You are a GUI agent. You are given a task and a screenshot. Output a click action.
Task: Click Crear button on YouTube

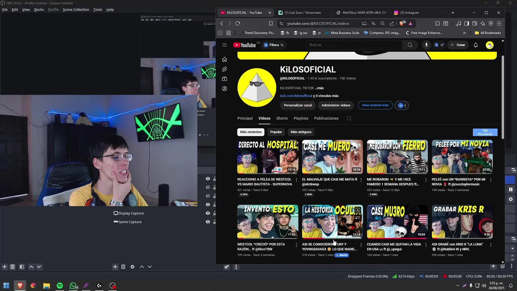tap(458, 45)
